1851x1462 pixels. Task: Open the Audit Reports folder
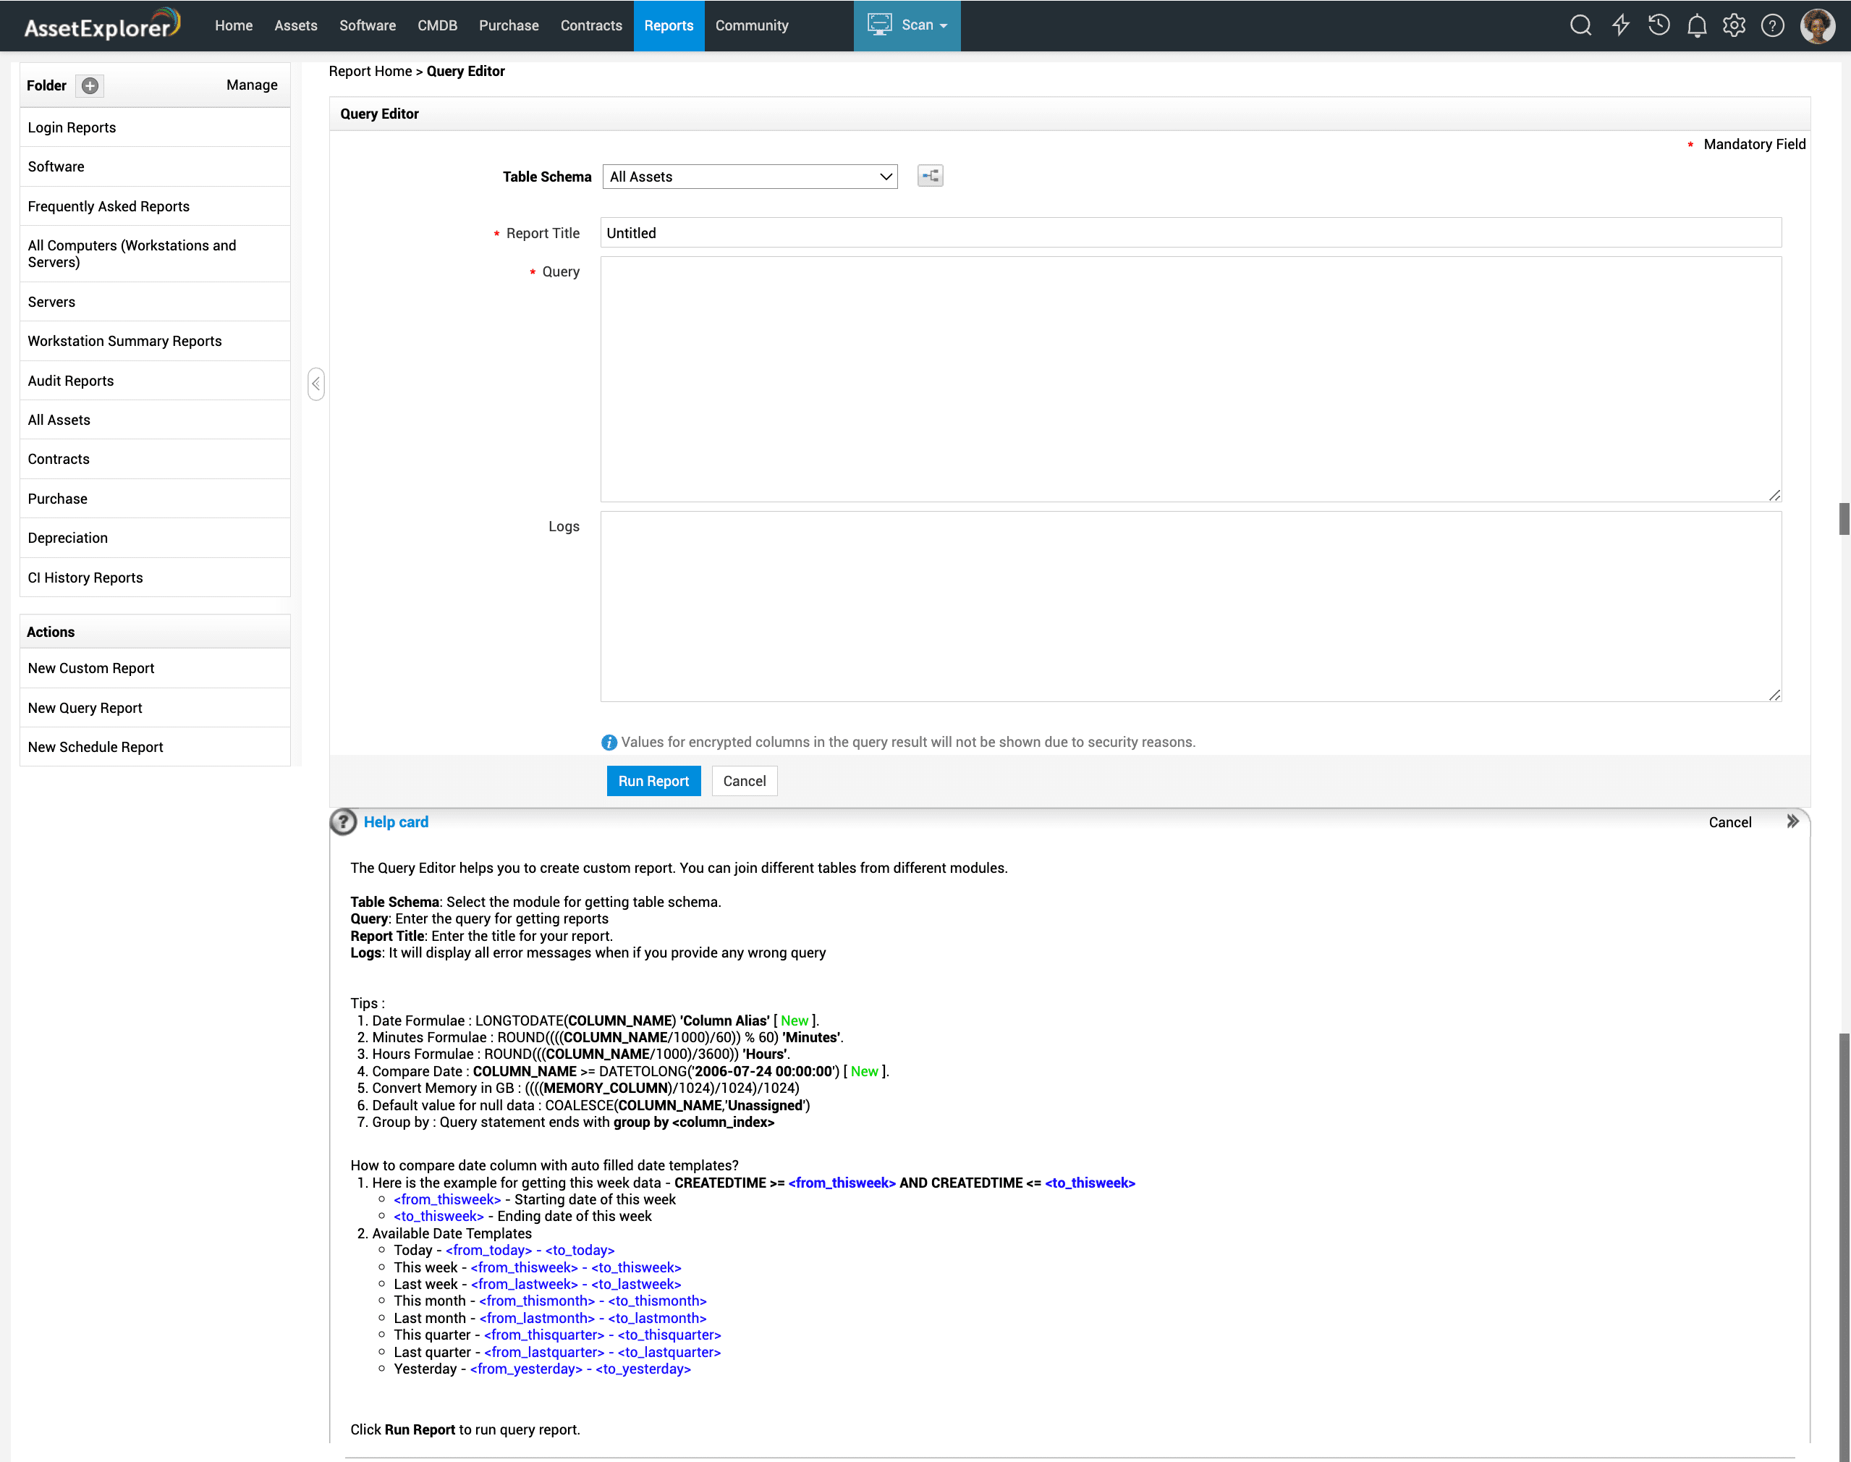point(70,381)
